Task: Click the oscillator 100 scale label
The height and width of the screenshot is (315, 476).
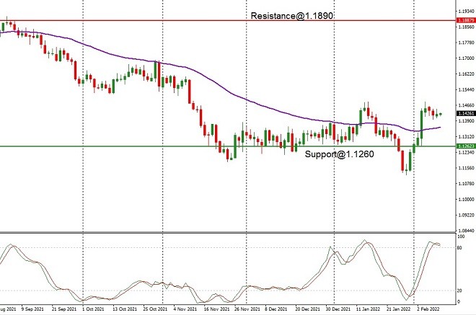Action: pyautogui.click(x=461, y=236)
